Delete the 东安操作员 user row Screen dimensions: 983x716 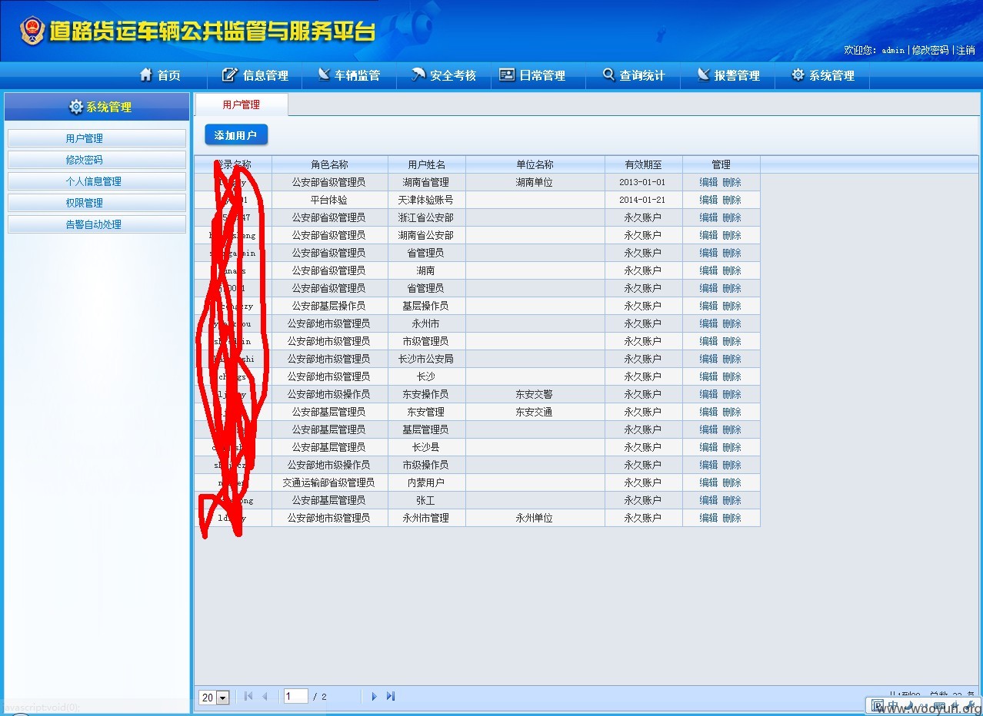tap(731, 394)
